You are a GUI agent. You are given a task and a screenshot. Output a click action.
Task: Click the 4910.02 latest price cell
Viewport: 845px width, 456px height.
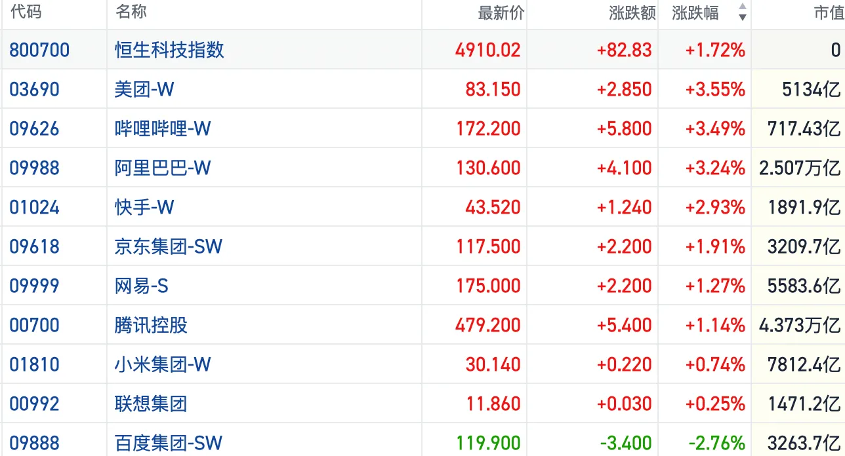487,50
